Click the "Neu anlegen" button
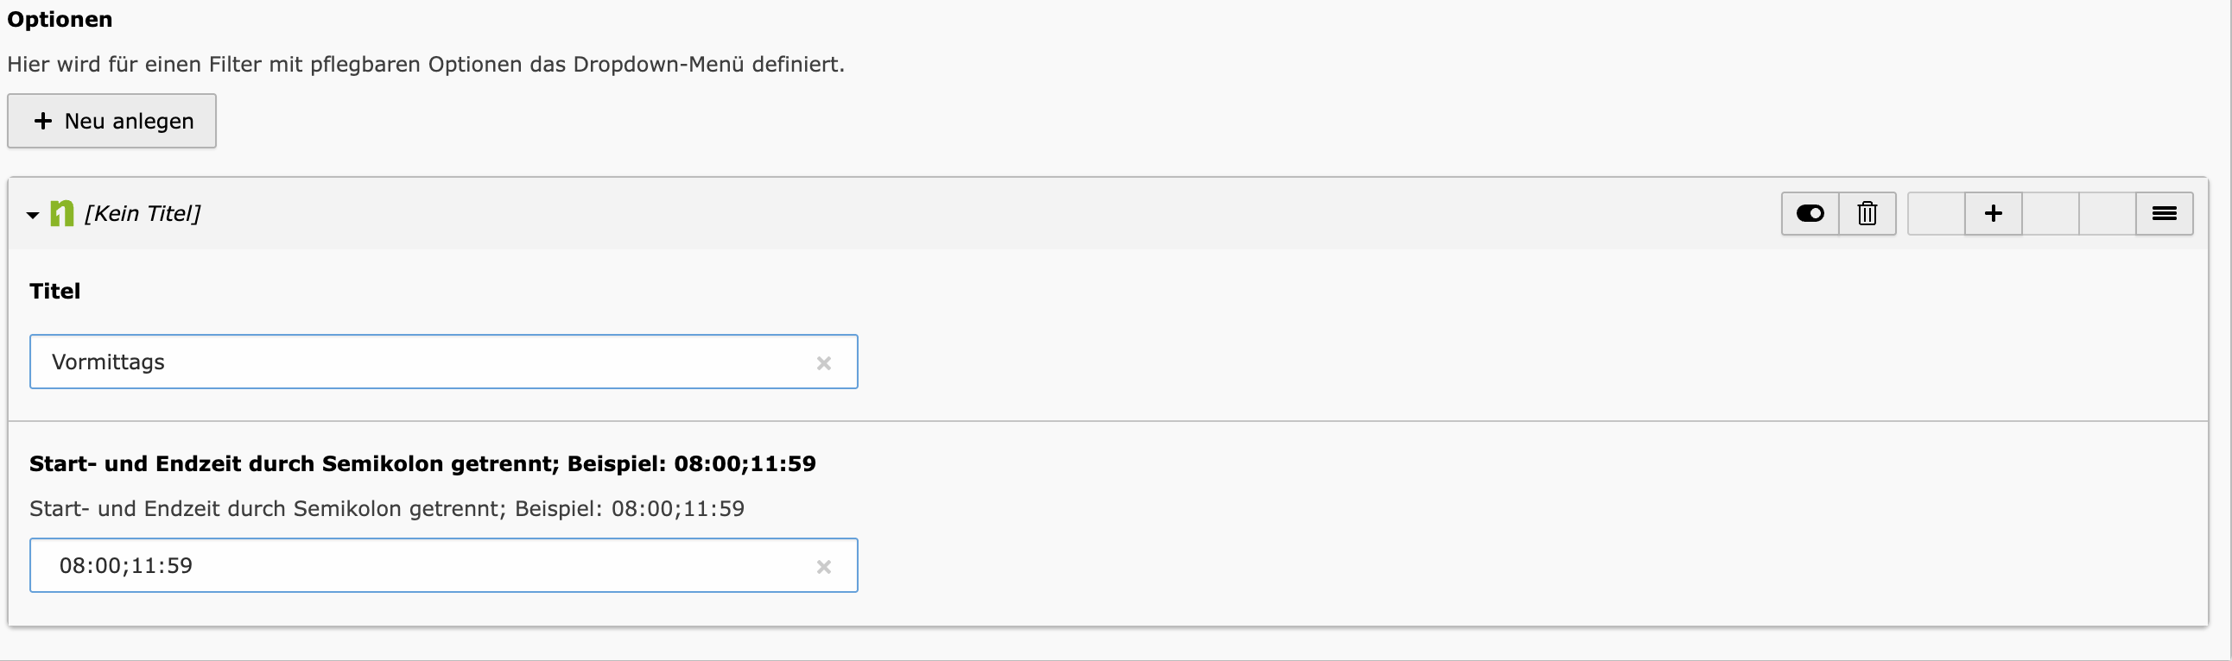Screen dimensions: 2232x661 click(x=111, y=121)
